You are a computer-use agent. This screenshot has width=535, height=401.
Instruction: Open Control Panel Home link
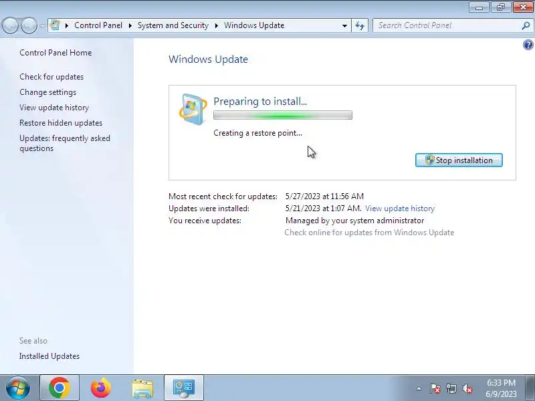tap(56, 53)
